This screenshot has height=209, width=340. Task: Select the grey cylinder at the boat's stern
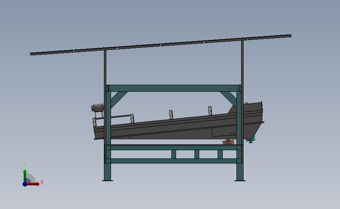point(98,107)
